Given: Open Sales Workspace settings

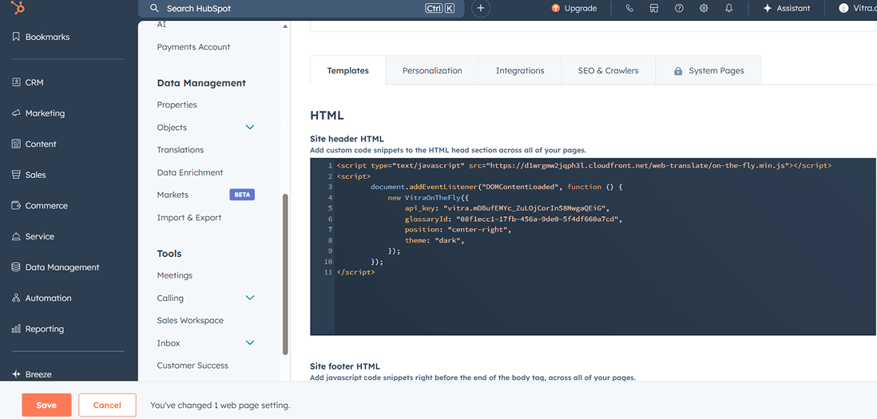Looking at the screenshot, I should 190,320.
